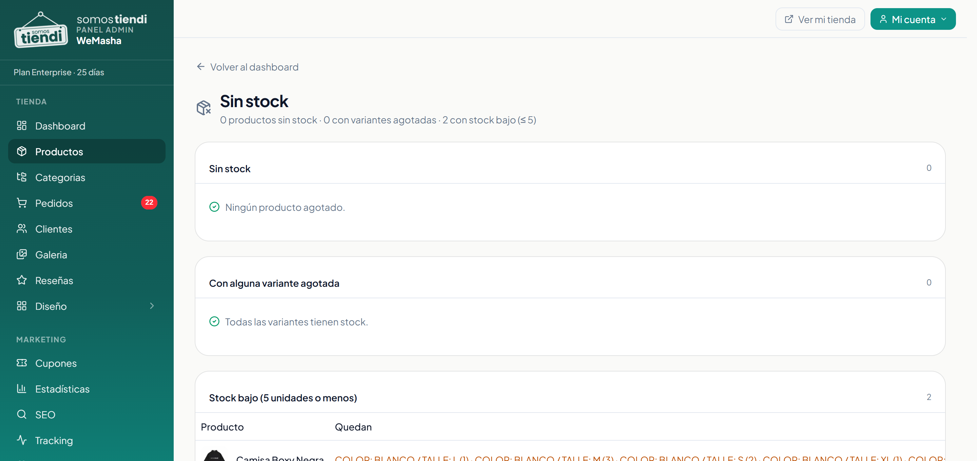Open the Camisa Boxy Negra product thumbnail
Image resolution: width=977 pixels, height=461 pixels.
click(214, 455)
